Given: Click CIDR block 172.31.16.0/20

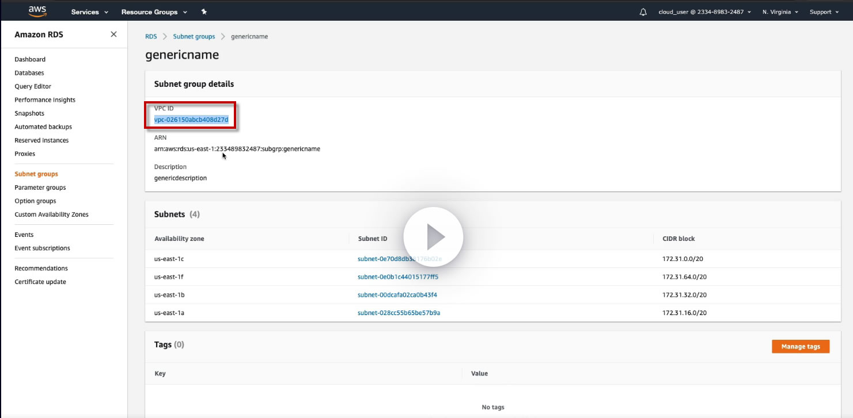Looking at the screenshot, I should point(684,313).
